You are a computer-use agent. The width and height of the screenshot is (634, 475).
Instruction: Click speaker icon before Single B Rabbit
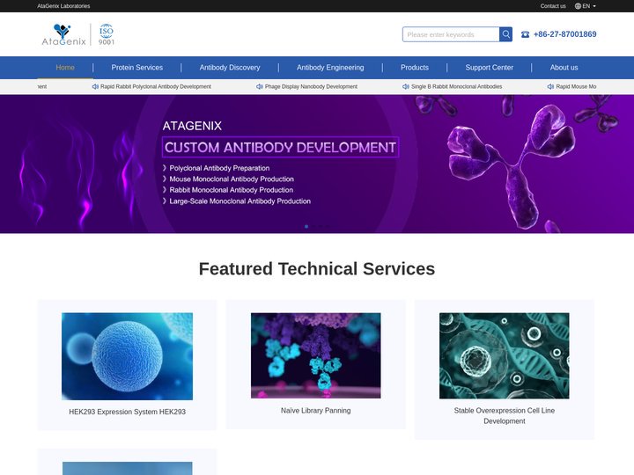[406, 86]
